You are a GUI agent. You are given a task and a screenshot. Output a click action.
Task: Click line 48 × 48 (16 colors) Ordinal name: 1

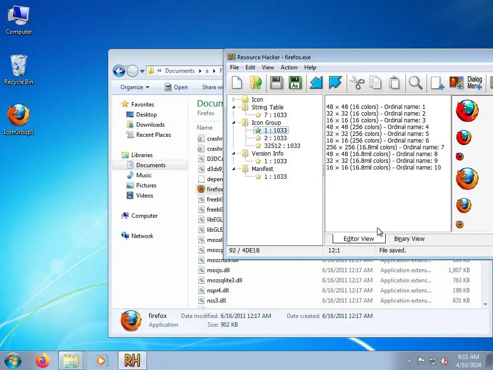(x=376, y=106)
